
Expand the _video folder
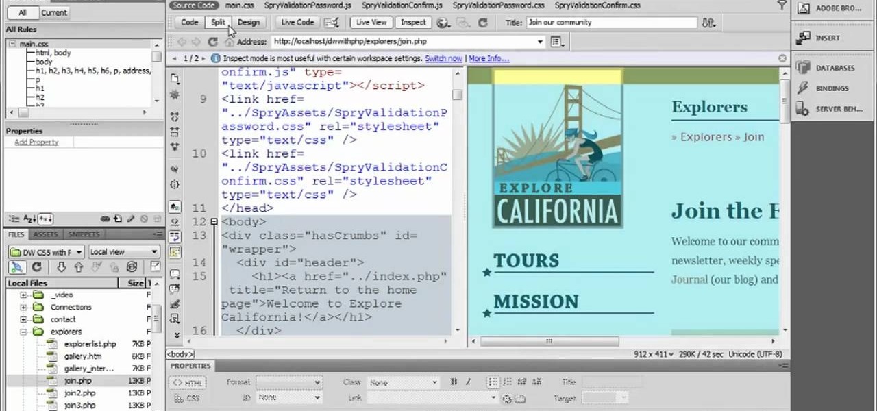tap(23, 295)
